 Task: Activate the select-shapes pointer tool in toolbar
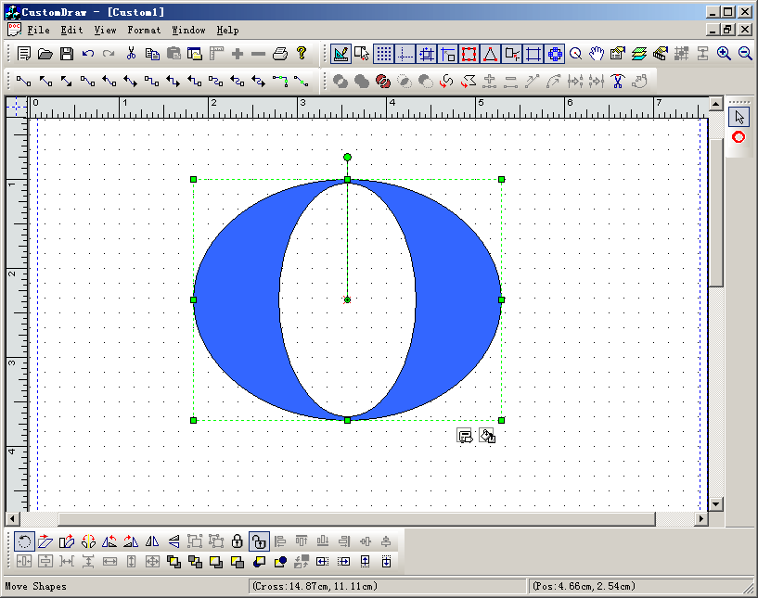click(362, 54)
